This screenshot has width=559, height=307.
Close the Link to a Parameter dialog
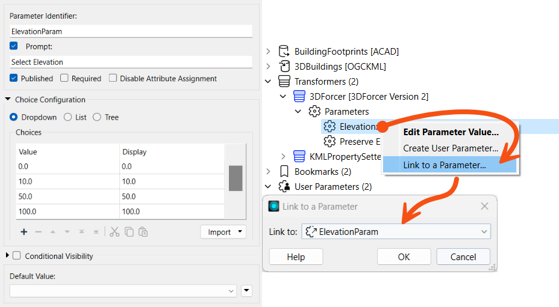point(484,206)
